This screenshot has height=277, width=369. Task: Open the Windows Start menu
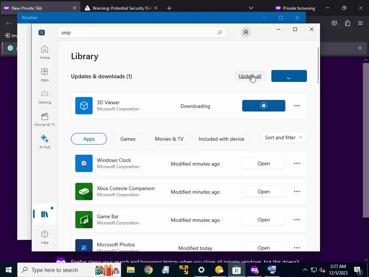click(9, 270)
